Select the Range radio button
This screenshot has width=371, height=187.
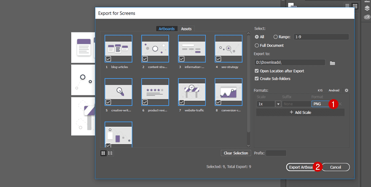276,37
